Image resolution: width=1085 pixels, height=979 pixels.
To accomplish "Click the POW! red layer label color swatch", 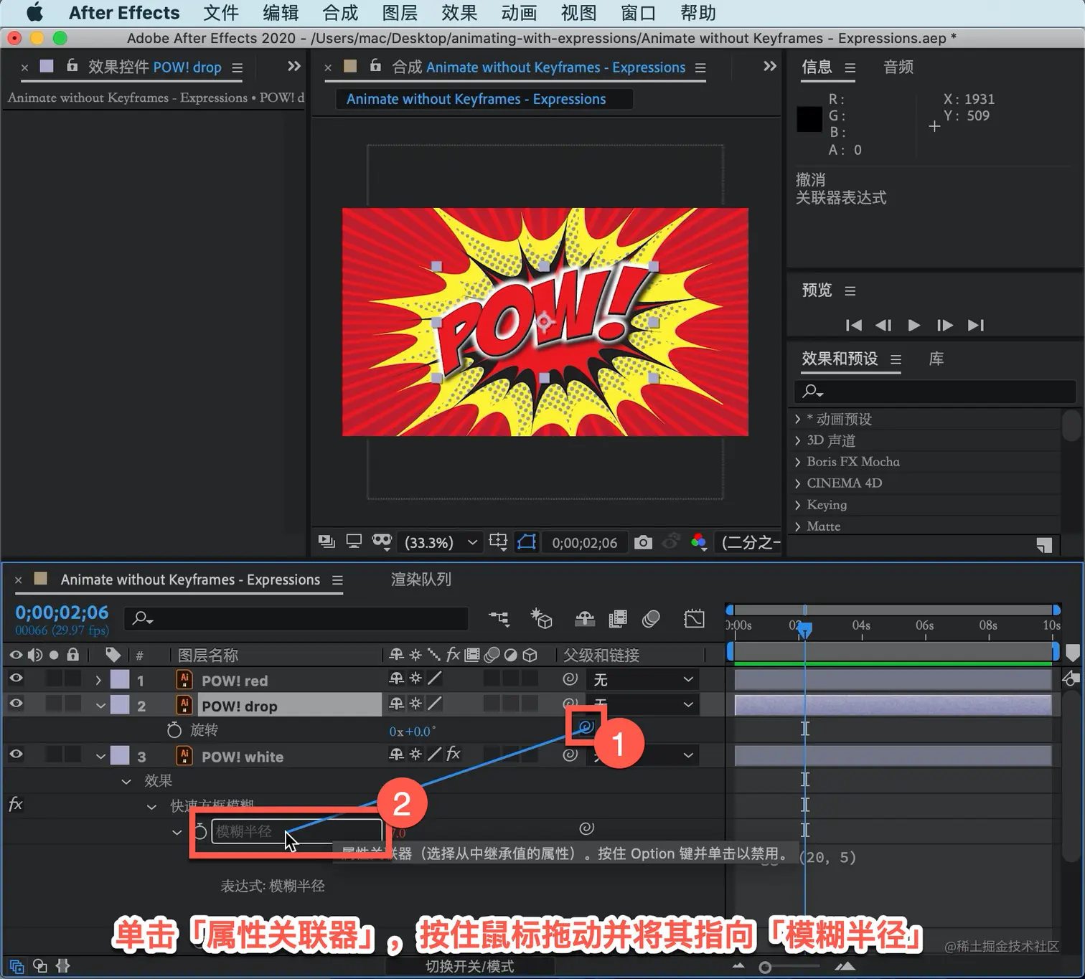I will pyautogui.click(x=120, y=678).
